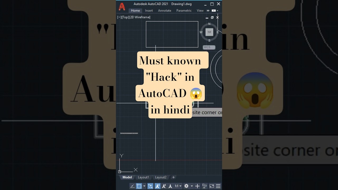338x190 pixels.
Task: Toggle annotation visibility icon with circle
Action: (x=157, y=186)
